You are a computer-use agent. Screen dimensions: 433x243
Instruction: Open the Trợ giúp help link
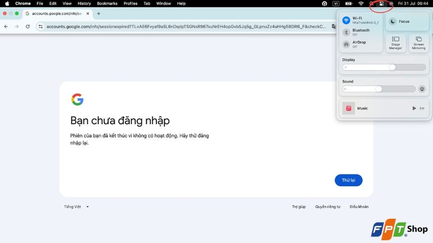click(299, 207)
